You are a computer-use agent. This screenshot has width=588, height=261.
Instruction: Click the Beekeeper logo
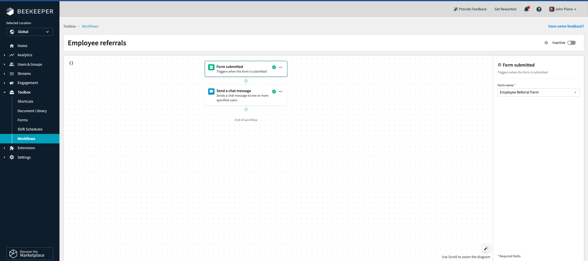pos(29,11)
